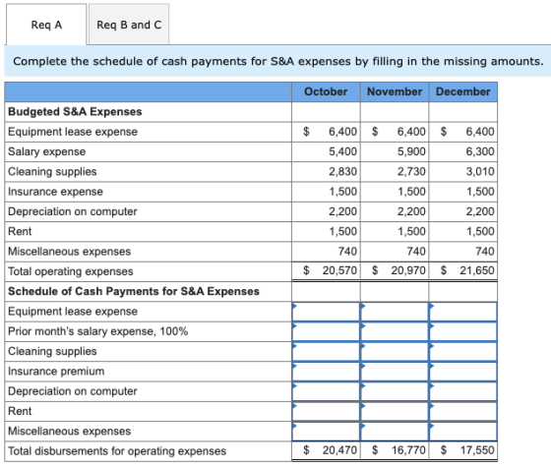Click the Budgeted S&A Expenses heading
Image resolution: width=551 pixels, height=467 pixels.
point(75,112)
